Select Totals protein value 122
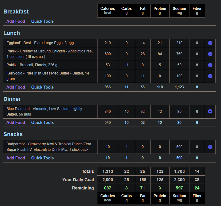221x206 pixels. pos(160,171)
